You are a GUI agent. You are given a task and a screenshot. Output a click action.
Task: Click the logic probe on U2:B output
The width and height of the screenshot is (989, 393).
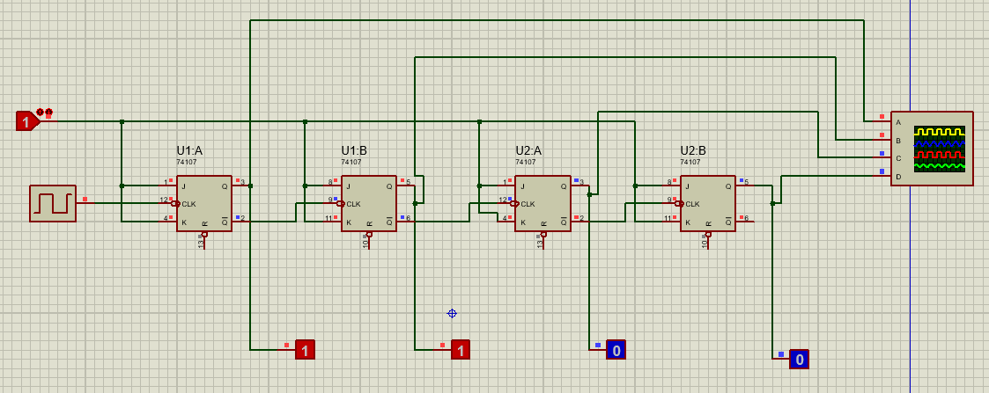point(799,359)
